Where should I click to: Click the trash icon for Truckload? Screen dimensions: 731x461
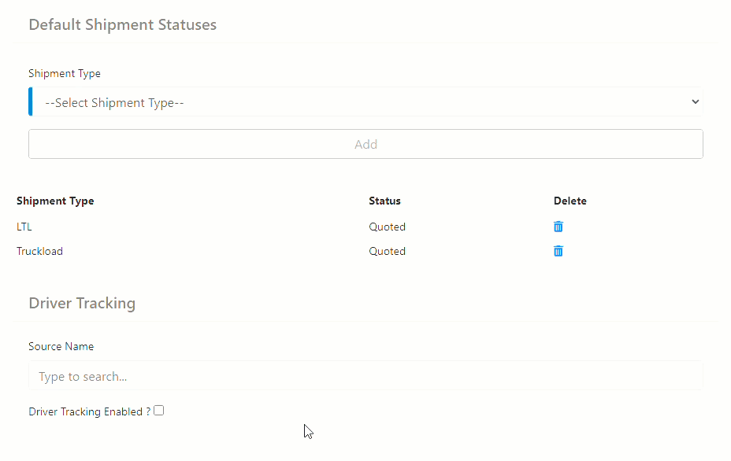pos(558,252)
